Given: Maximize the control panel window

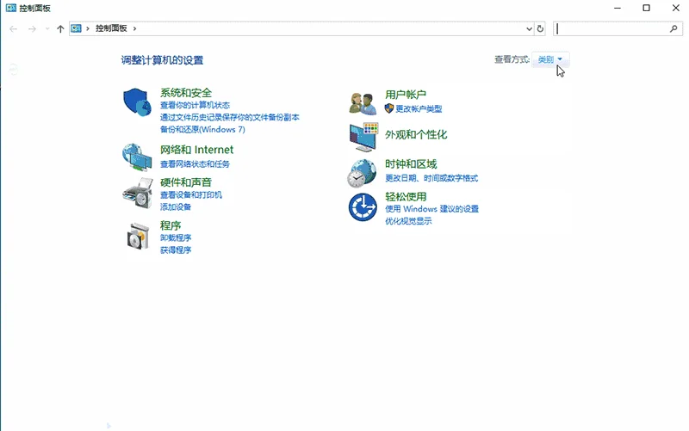Looking at the screenshot, I should (647, 8).
